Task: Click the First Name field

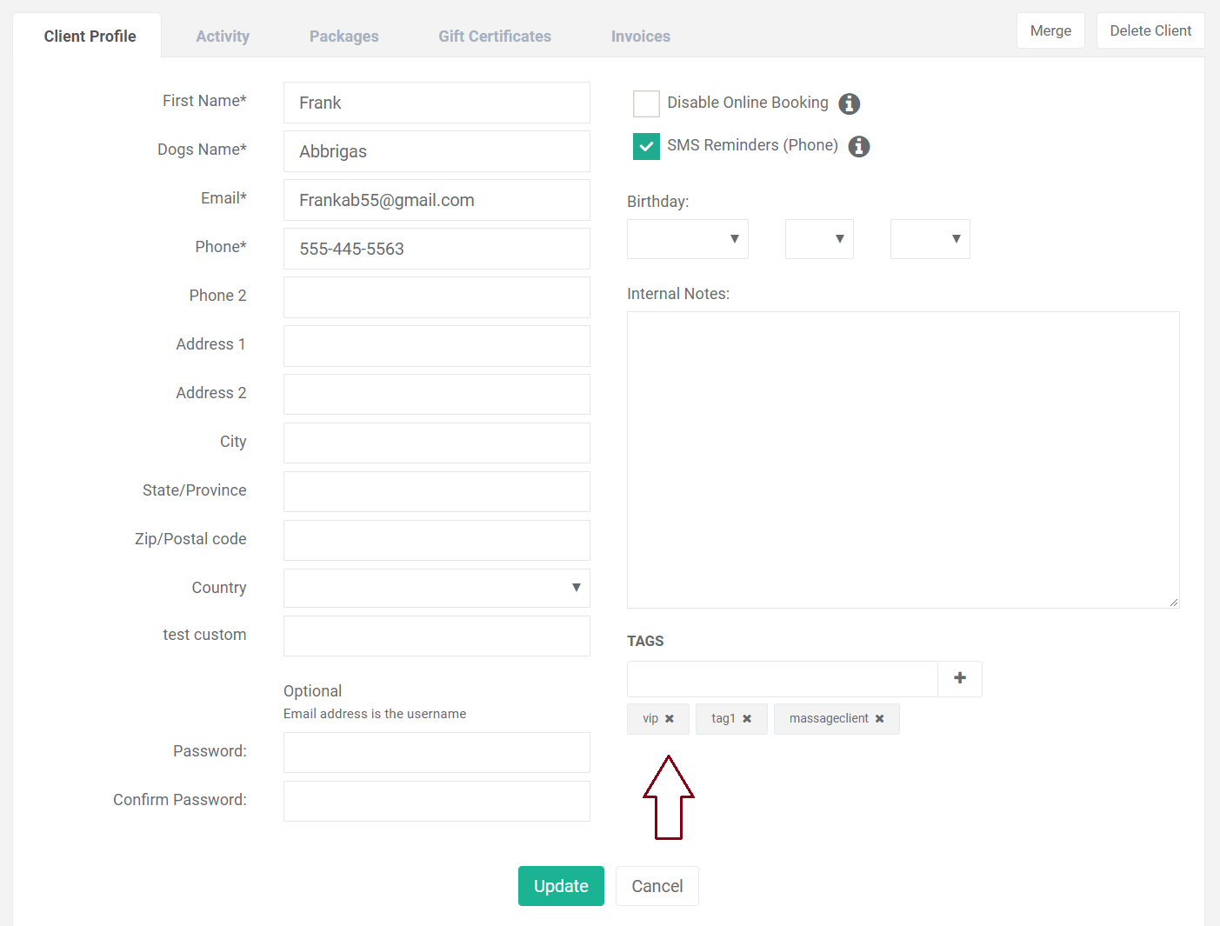Action: click(437, 103)
